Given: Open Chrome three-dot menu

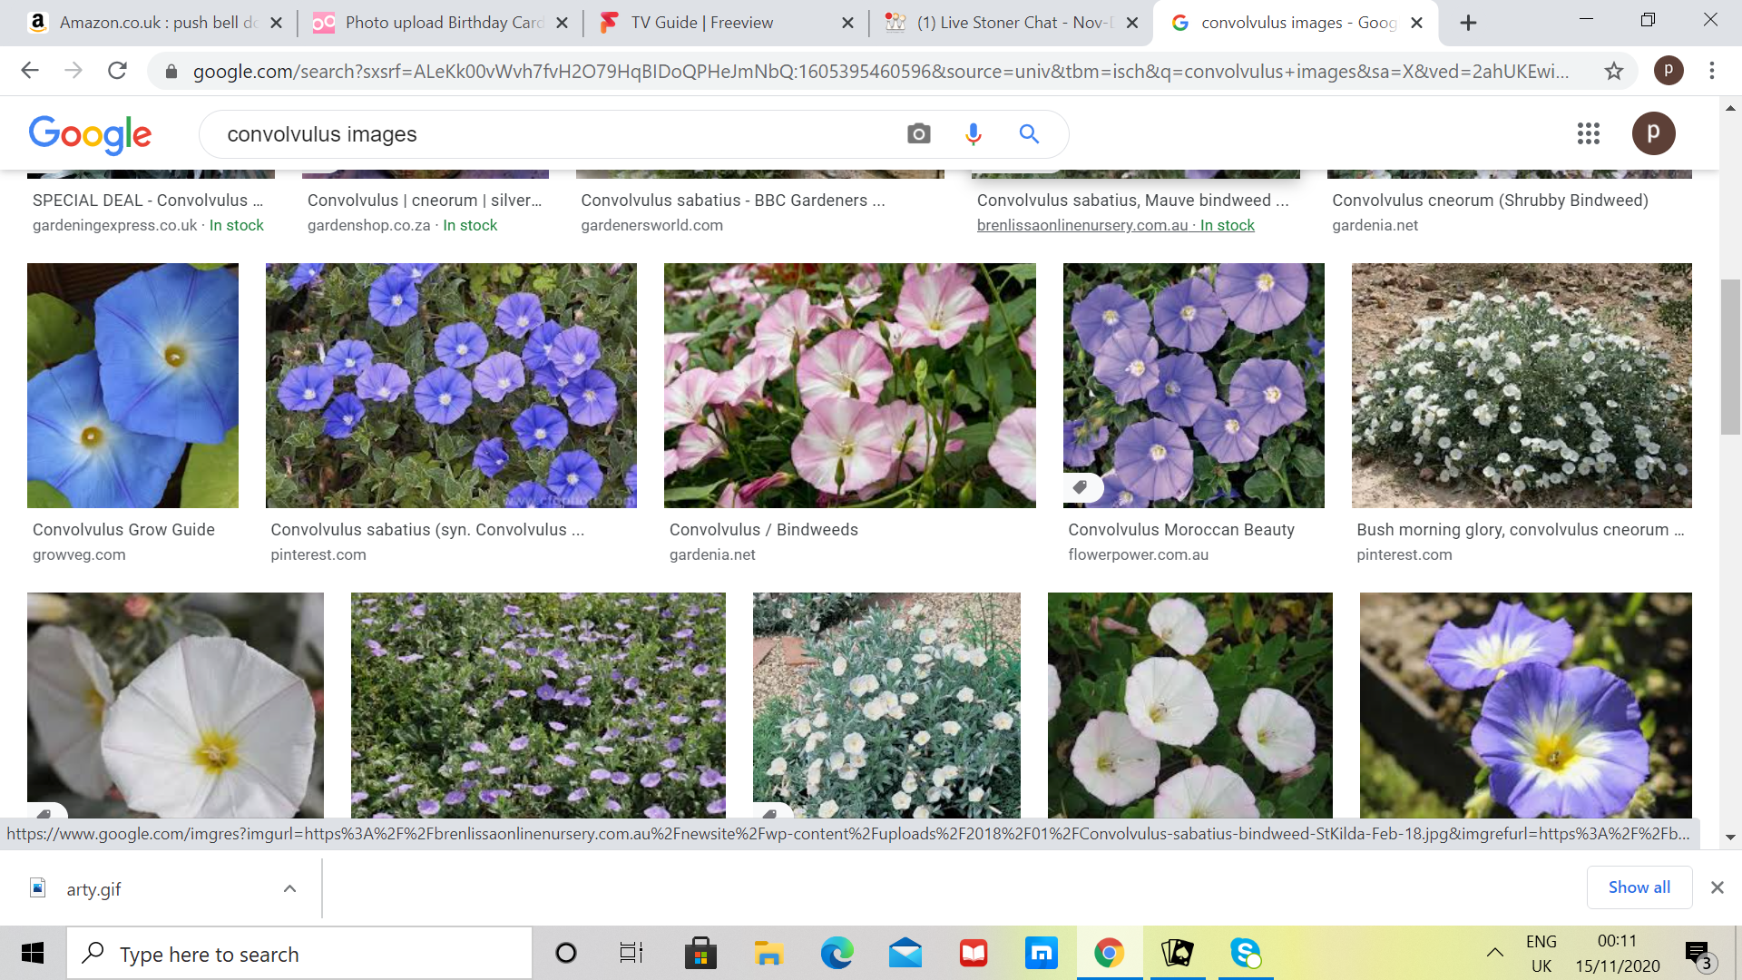Looking at the screenshot, I should coord(1711,71).
